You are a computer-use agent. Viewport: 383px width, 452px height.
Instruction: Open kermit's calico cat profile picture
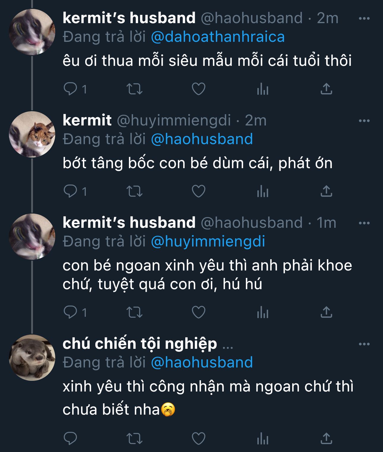(x=32, y=134)
